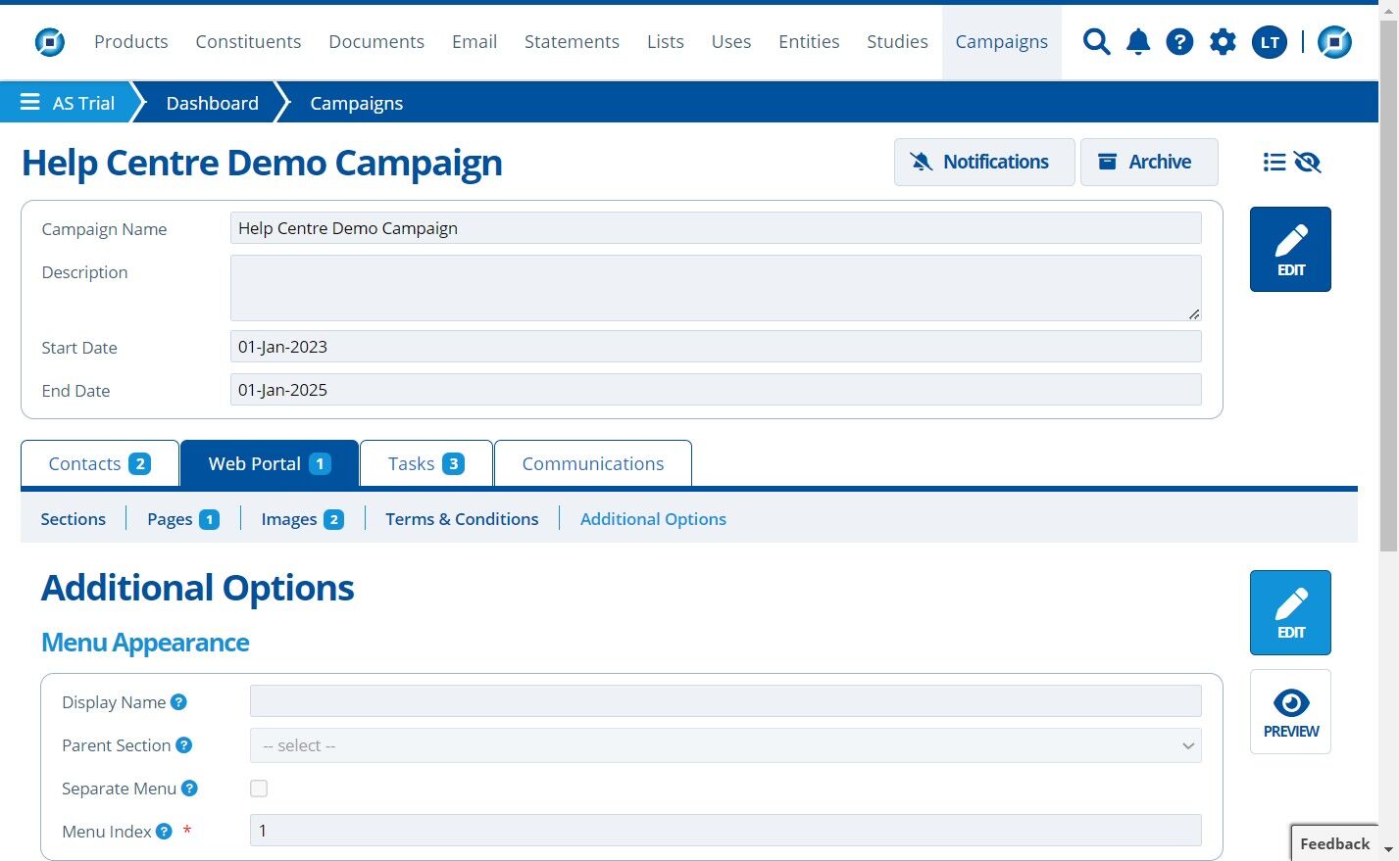Click the app logo at top left
Image resolution: width=1399 pixels, height=861 pixels.
click(x=50, y=42)
